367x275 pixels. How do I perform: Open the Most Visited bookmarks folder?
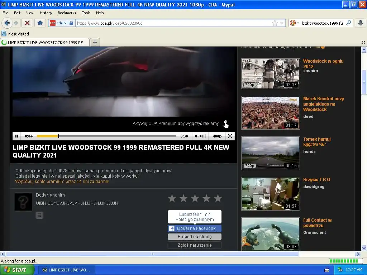click(x=15, y=34)
